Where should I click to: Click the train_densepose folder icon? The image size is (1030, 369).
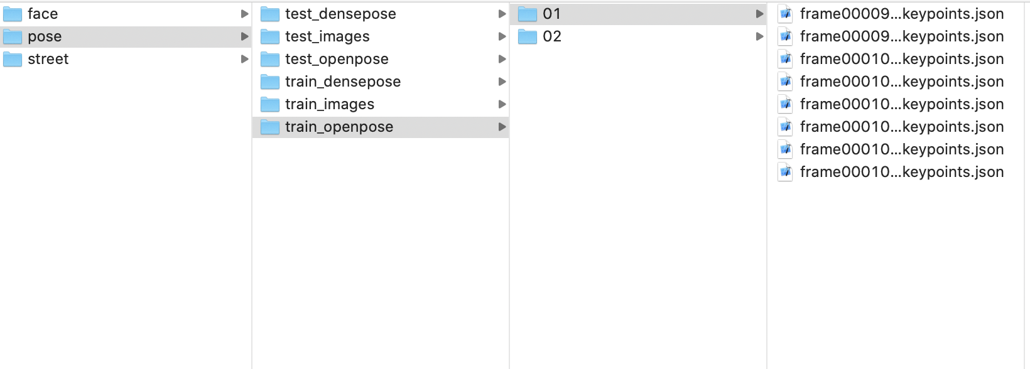(x=269, y=82)
